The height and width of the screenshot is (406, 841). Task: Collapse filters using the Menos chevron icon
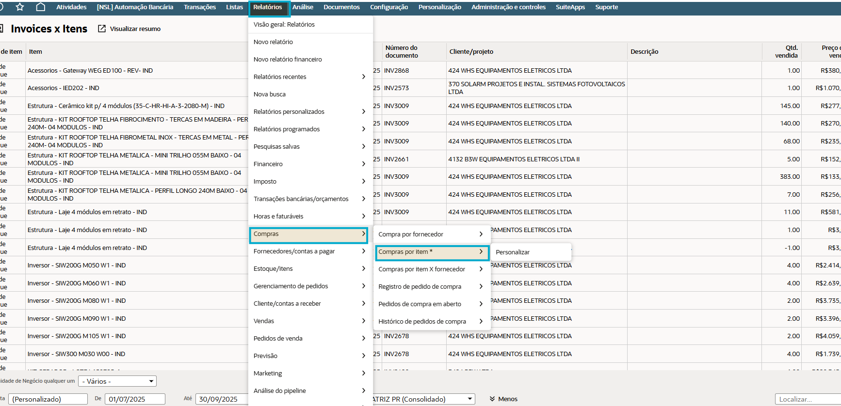(x=492, y=399)
